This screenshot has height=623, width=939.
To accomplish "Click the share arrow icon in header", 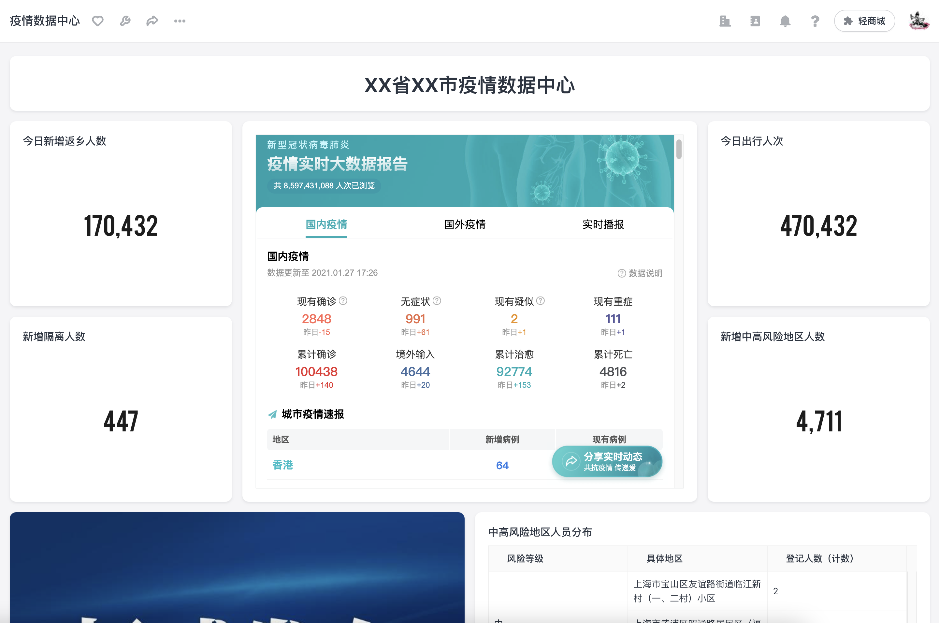I will 152,21.
